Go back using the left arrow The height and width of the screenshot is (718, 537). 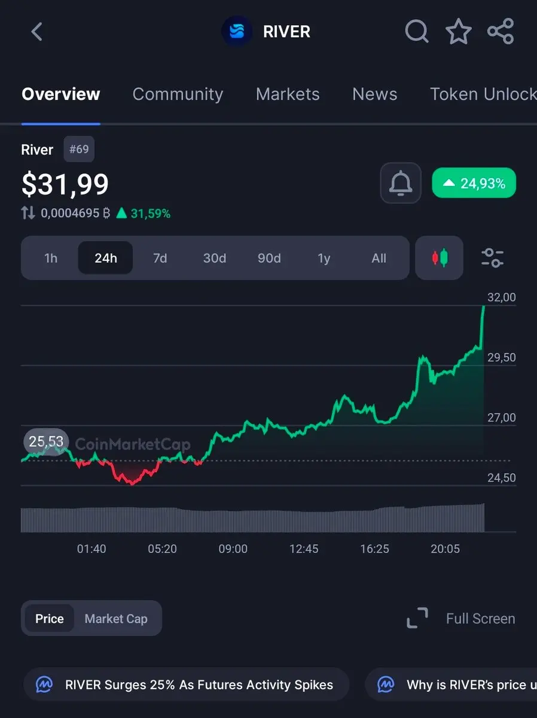37,32
